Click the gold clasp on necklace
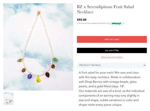This screenshot has height=111, width=150. 39,13
